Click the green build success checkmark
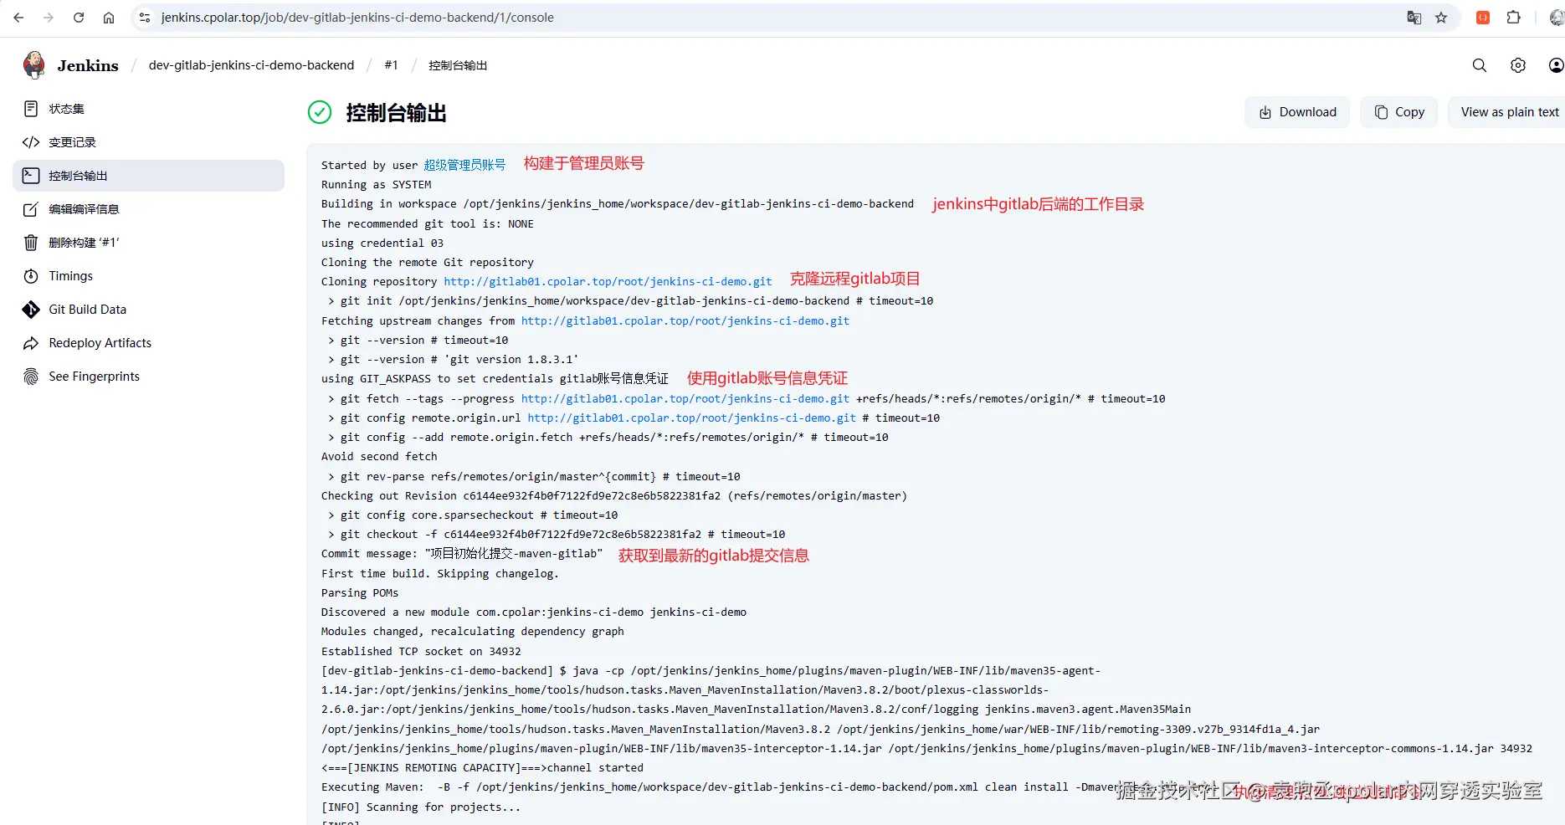Image resolution: width=1565 pixels, height=825 pixels. pyautogui.click(x=320, y=112)
